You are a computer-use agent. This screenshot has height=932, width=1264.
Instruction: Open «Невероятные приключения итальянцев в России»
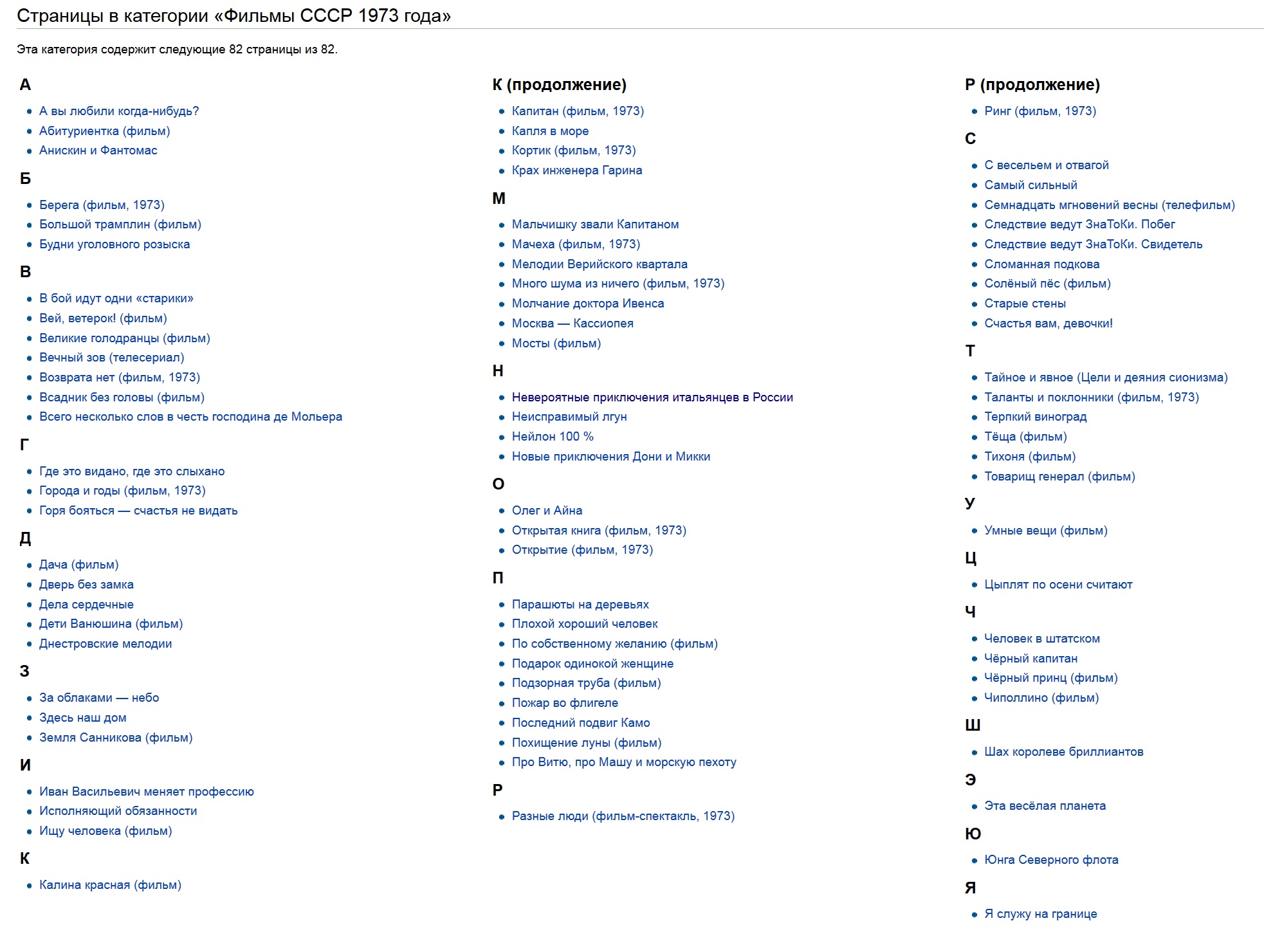point(652,397)
